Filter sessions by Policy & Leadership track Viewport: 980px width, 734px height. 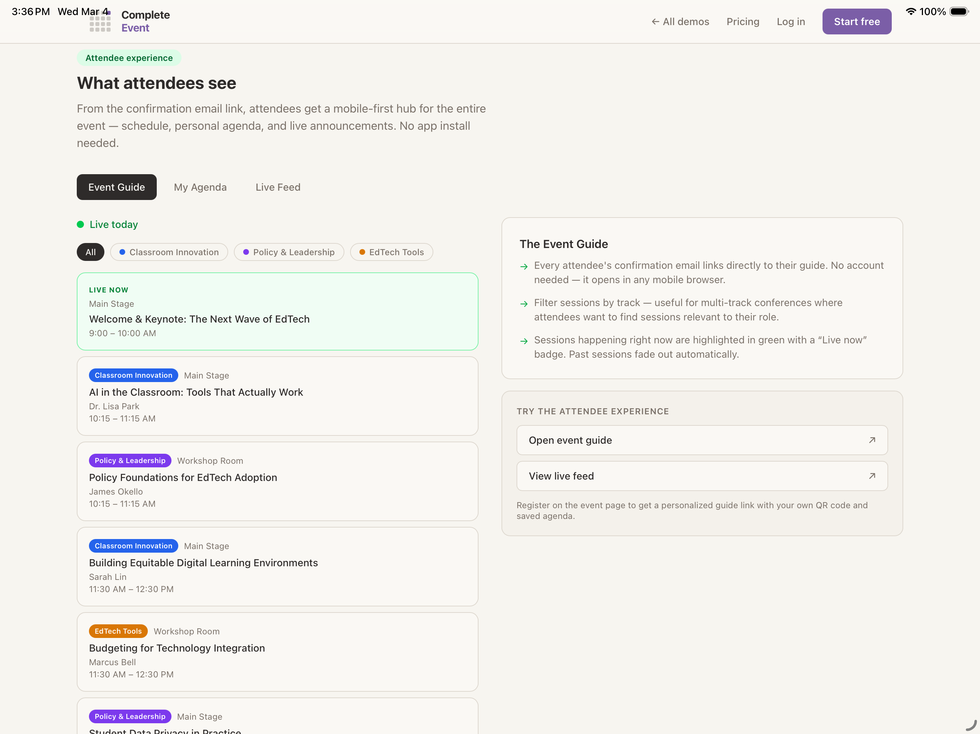(x=289, y=252)
